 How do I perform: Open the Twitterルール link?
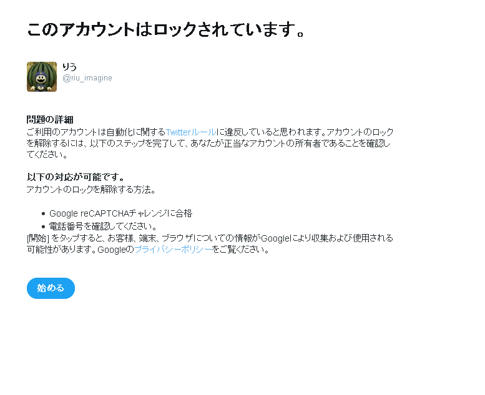coord(191,132)
